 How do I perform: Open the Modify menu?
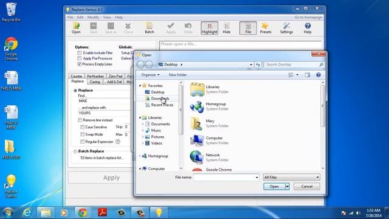(x=93, y=18)
